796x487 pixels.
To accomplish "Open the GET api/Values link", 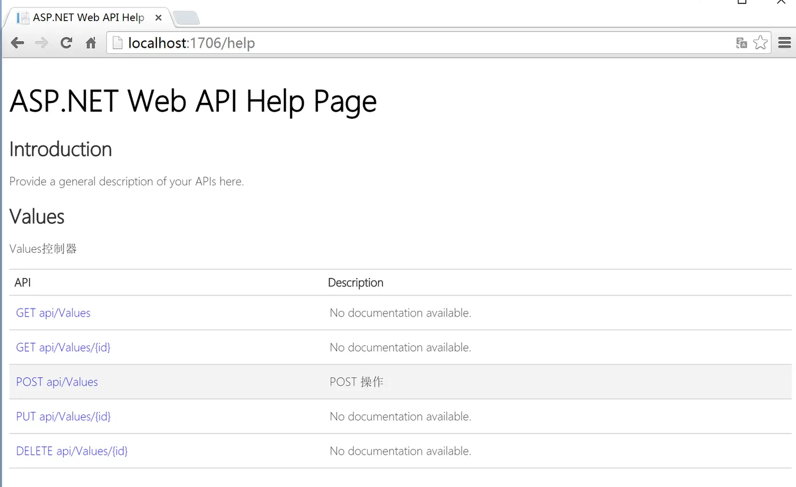I will (x=53, y=313).
